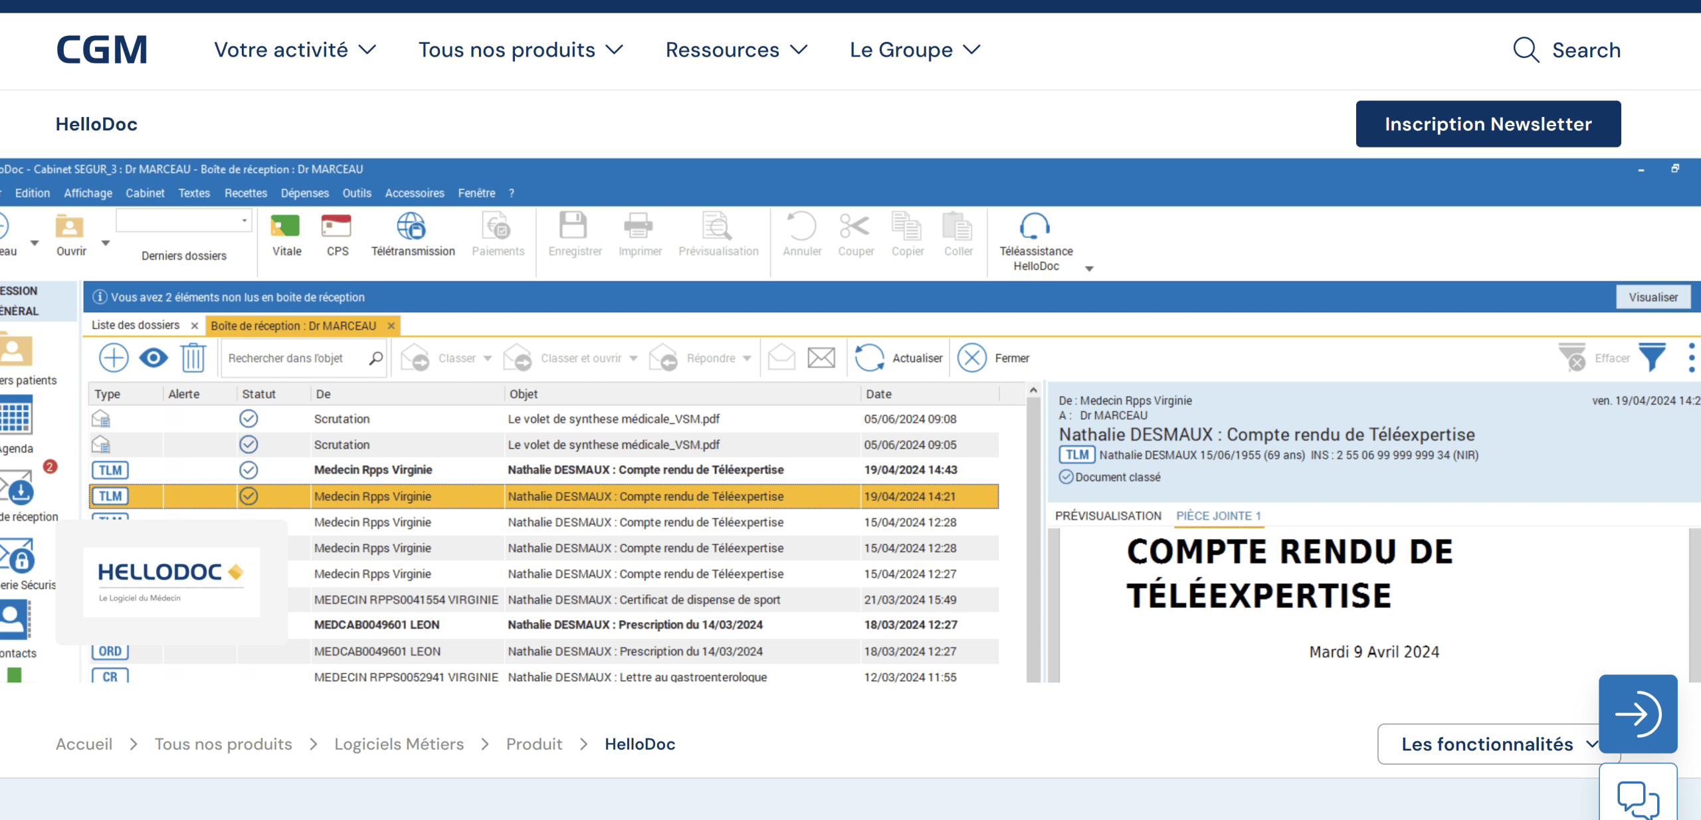This screenshot has height=820, width=1701.
Task: Expand the Téléassistance HelloDoc dropdown arrow
Action: pos(1089,268)
